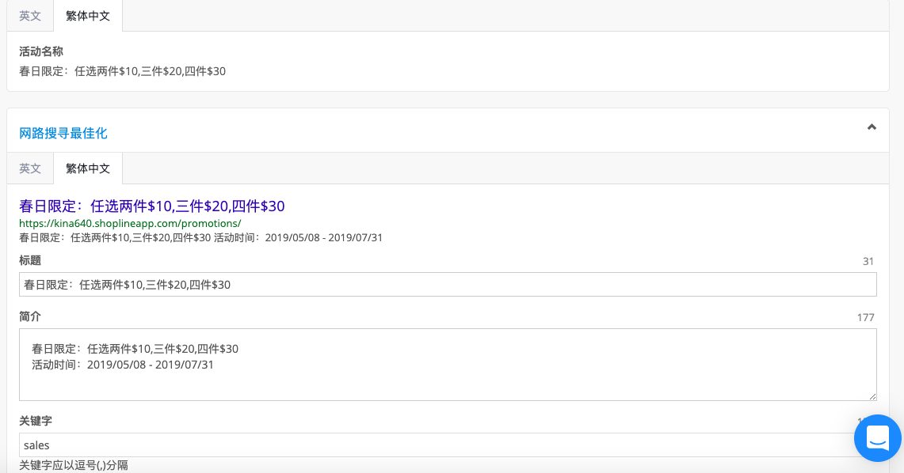Image resolution: width=904 pixels, height=473 pixels.
Task: Click the 网路搜寻最佳化 section heading
Action: [63, 134]
